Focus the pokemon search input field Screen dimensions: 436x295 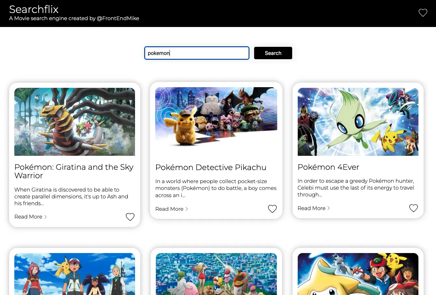pos(197,53)
